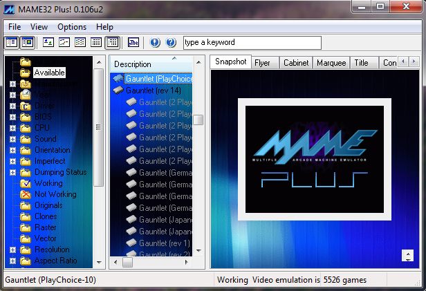Click the Gauntlet (rev 1) chip icon
The width and height of the screenshot is (426, 291).
click(x=131, y=243)
